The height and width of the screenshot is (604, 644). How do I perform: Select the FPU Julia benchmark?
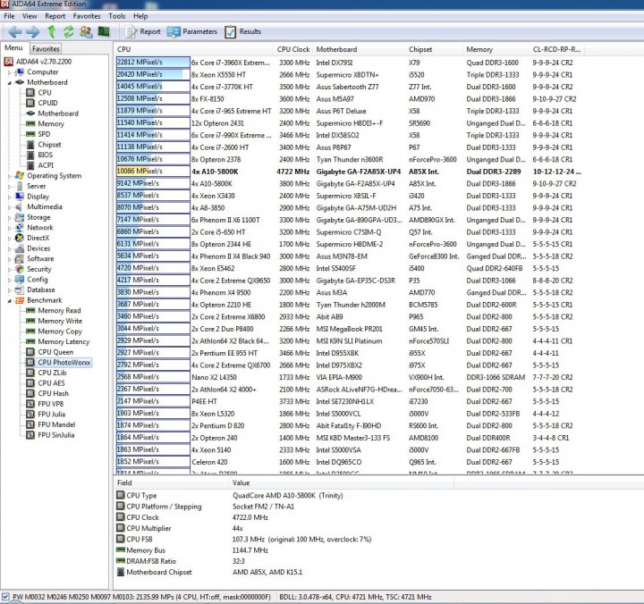tap(51, 414)
